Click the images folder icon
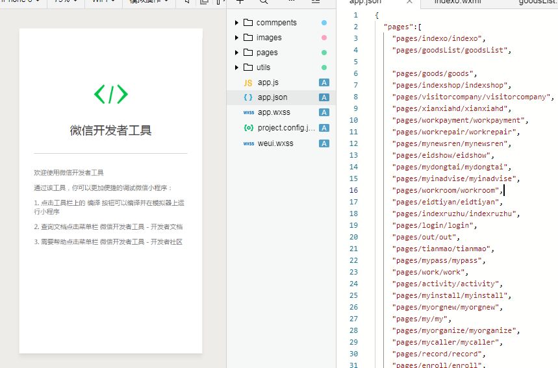The image size is (558, 368). 248,38
